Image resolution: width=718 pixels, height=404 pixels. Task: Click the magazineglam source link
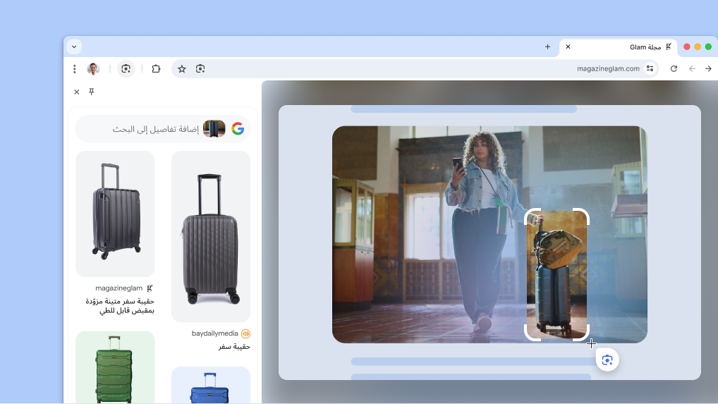119,288
